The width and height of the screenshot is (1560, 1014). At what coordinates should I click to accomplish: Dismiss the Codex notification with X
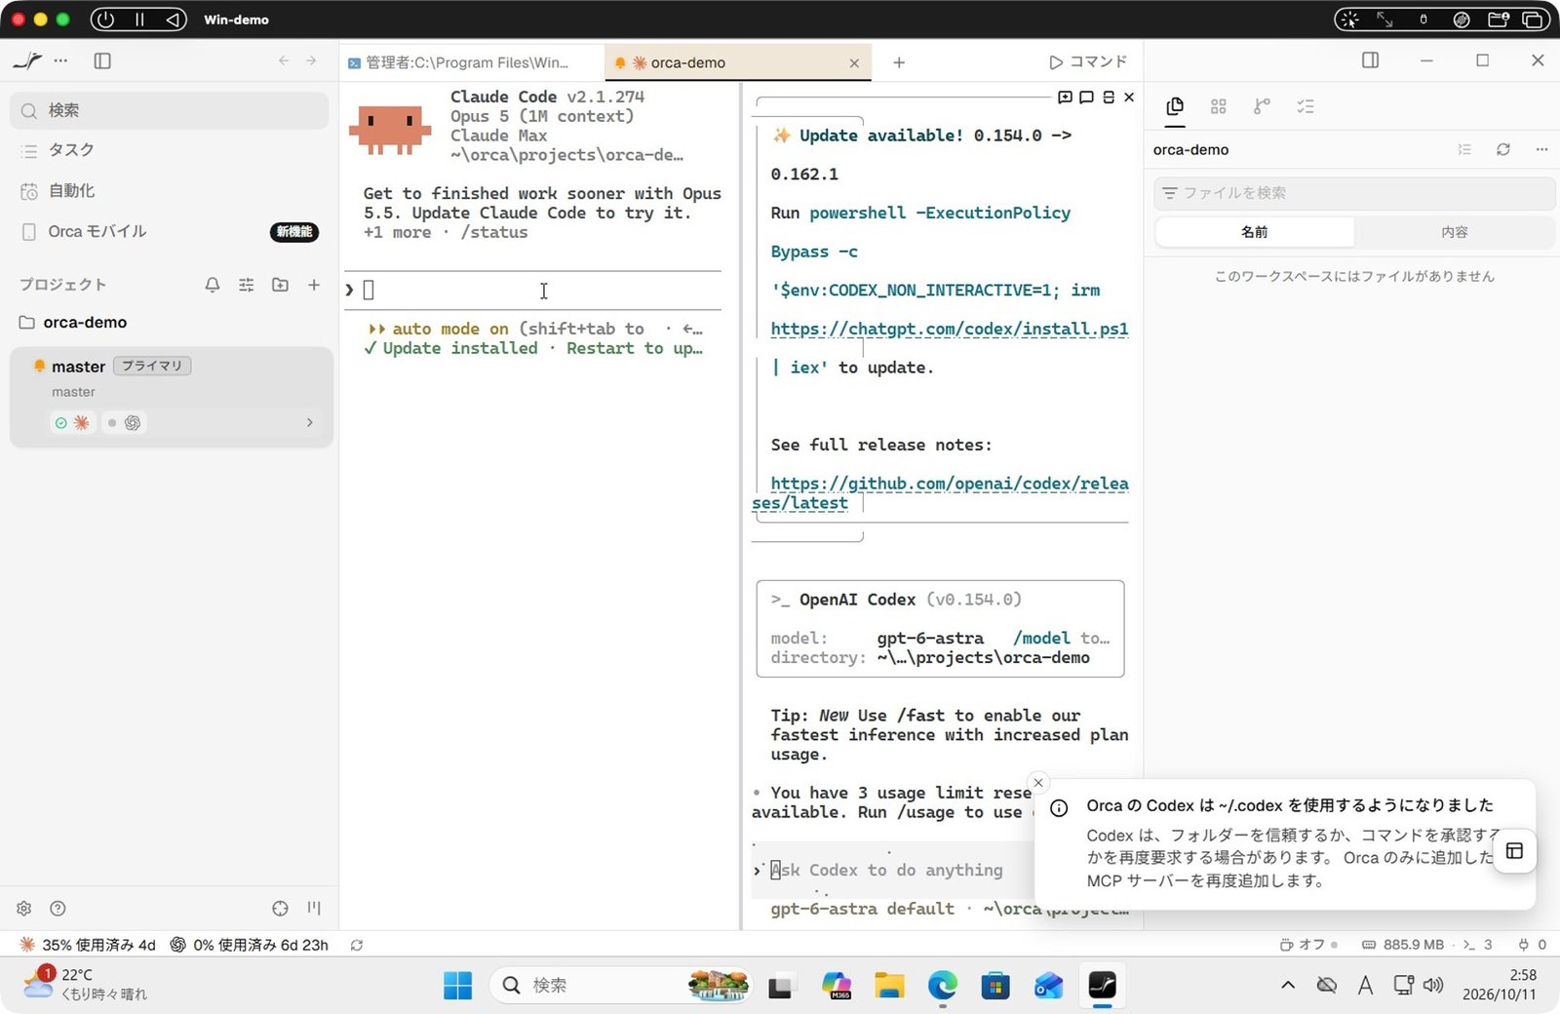(x=1038, y=783)
